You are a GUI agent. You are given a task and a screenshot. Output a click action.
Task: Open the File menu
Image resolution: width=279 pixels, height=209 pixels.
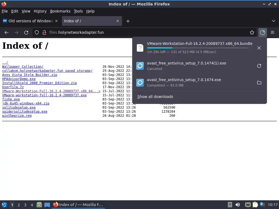(5, 11)
